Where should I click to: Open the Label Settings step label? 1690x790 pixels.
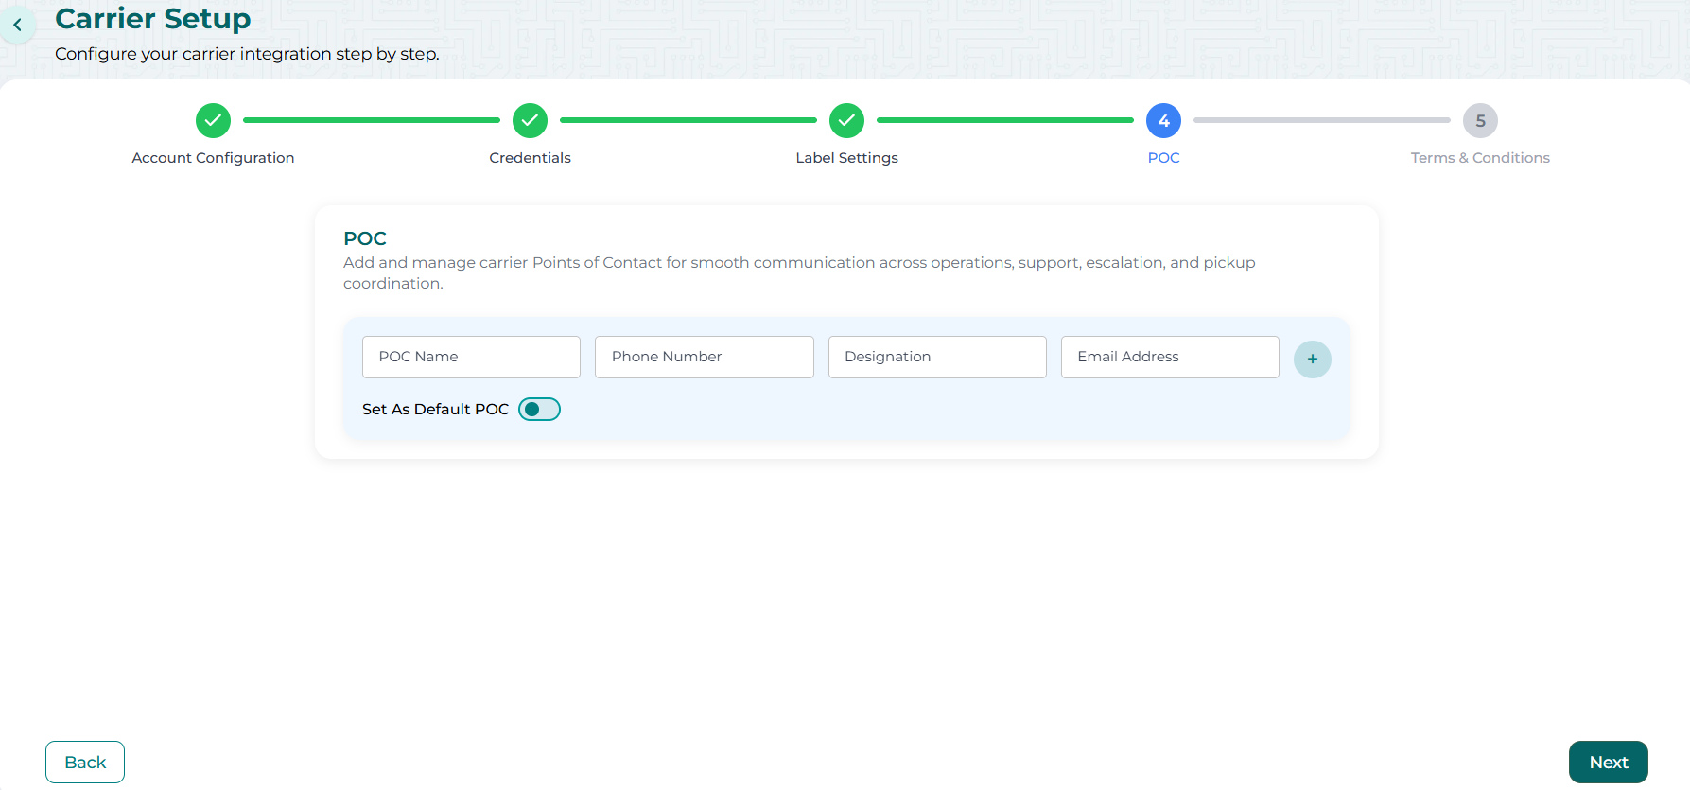coord(846,158)
